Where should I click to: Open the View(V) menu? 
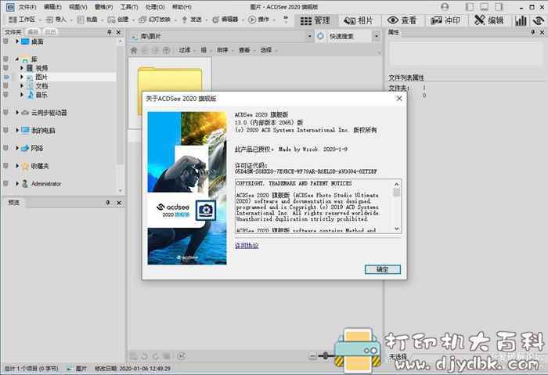[x=78, y=7]
